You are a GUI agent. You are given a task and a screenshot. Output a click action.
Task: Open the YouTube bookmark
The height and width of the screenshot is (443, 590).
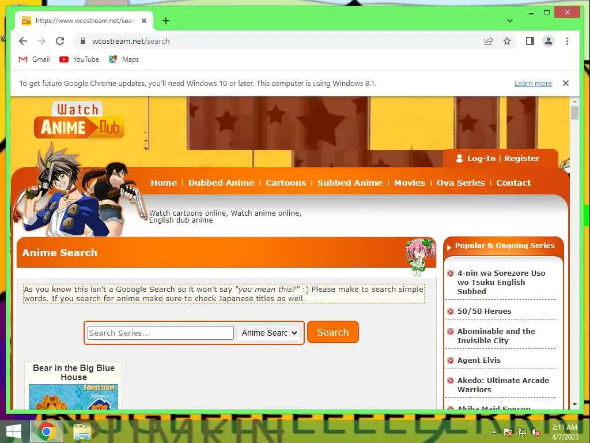tap(80, 59)
